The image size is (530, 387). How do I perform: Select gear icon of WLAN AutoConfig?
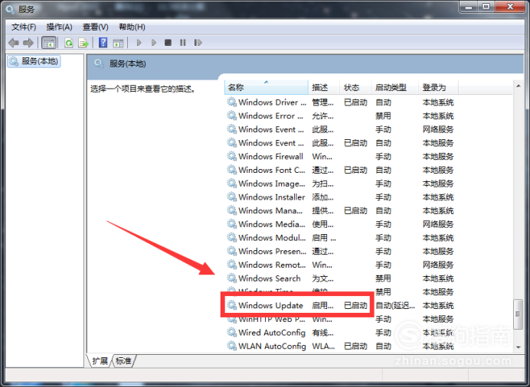coord(232,346)
